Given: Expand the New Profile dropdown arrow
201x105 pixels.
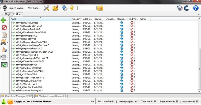Looking at the screenshot, I should pos(42,8).
